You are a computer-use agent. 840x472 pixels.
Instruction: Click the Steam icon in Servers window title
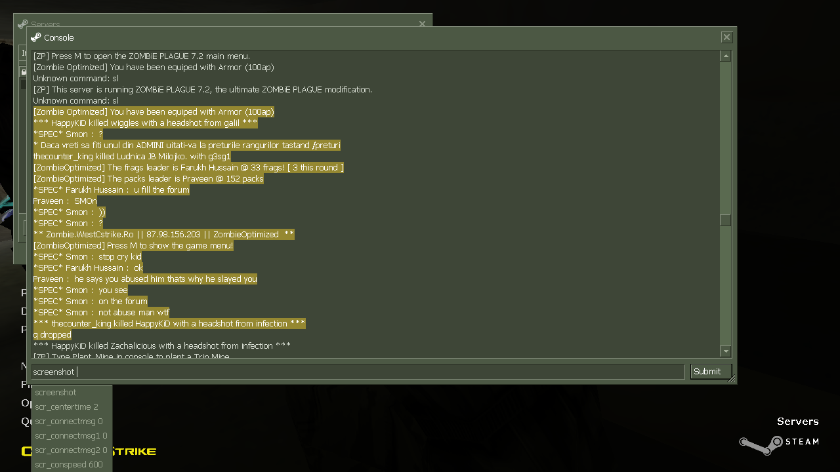click(23, 24)
